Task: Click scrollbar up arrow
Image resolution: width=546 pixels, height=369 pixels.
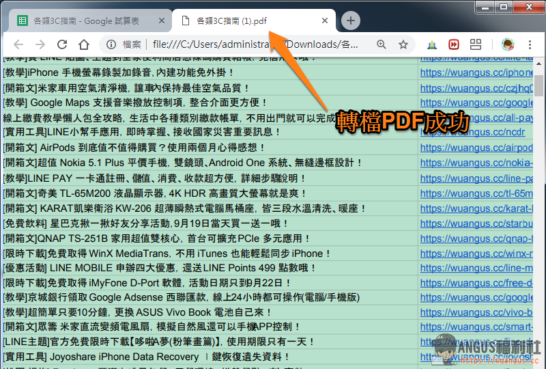Action: coord(538,64)
